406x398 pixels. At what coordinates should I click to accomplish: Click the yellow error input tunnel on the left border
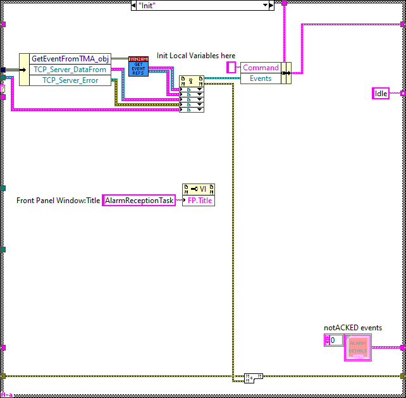point(3,376)
